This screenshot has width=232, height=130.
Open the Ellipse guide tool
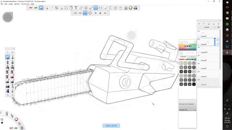pos(86,8)
